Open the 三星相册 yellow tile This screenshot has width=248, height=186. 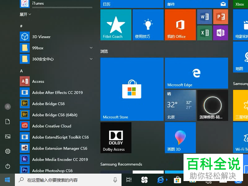(241, 105)
